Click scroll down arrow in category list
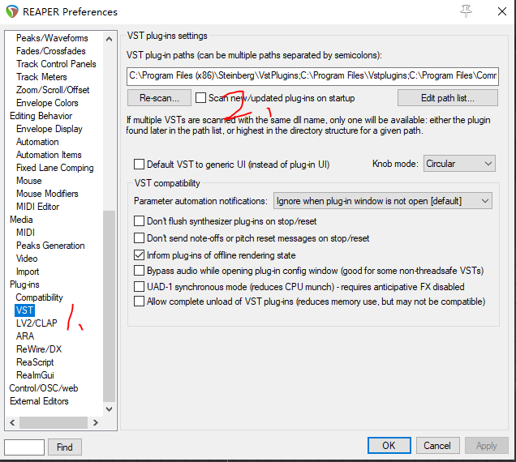Screen dimensions: 516x462 [x=109, y=409]
